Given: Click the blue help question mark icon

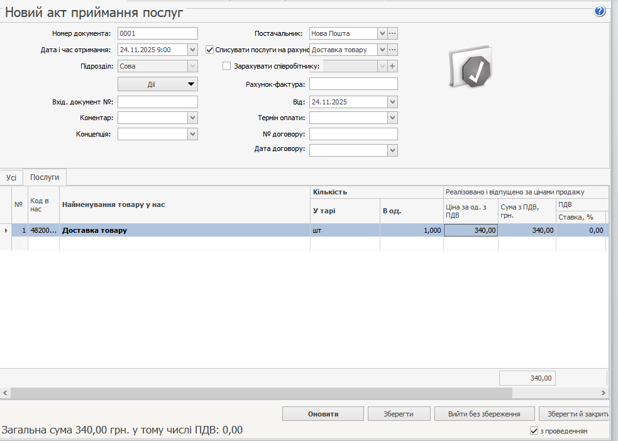Looking at the screenshot, I should tap(599, 11).
